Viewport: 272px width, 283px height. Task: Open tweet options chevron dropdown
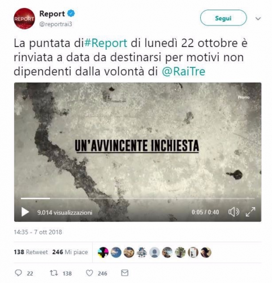(x=258, y=19)
